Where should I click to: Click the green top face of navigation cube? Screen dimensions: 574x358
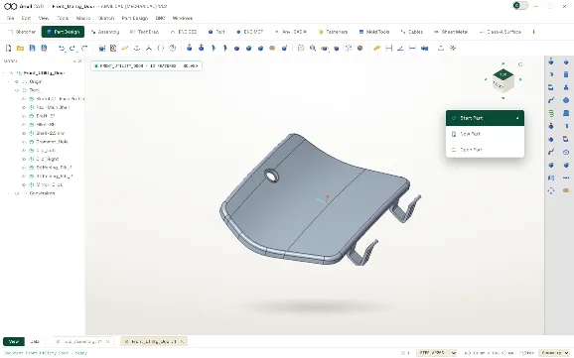click(502, 75)
